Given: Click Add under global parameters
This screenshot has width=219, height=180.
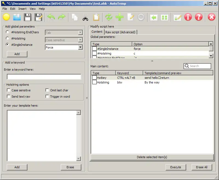Looking at the screenshot, I should pos(17,54).
